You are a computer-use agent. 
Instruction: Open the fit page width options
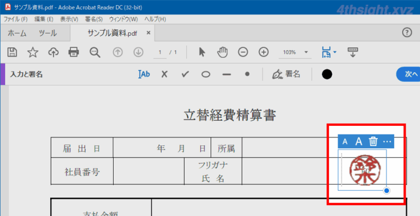coord(329,52)
